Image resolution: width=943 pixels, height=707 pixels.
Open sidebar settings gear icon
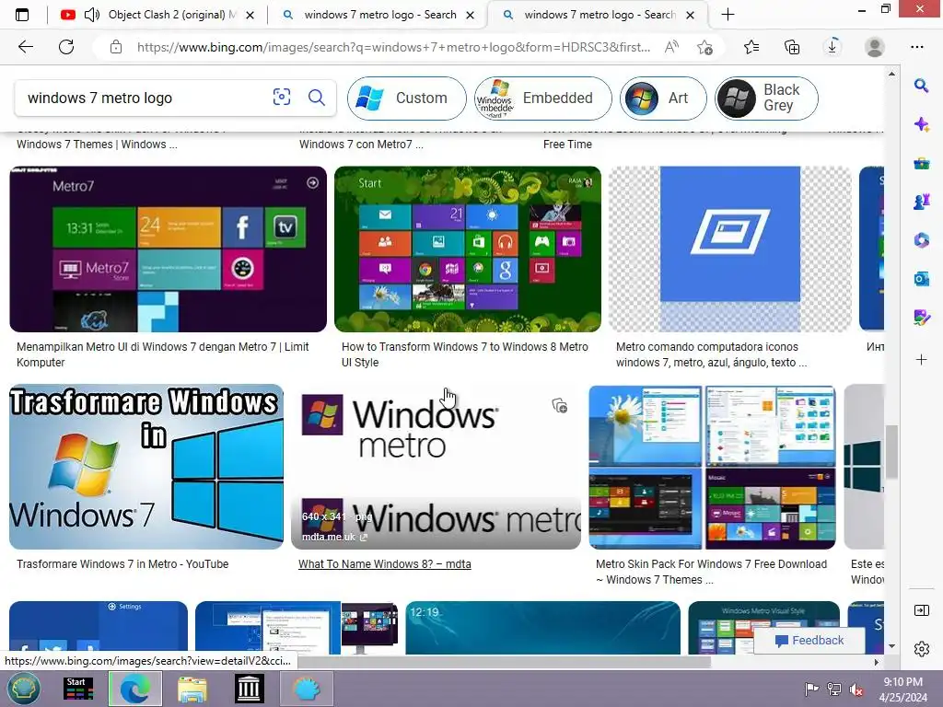921,649
